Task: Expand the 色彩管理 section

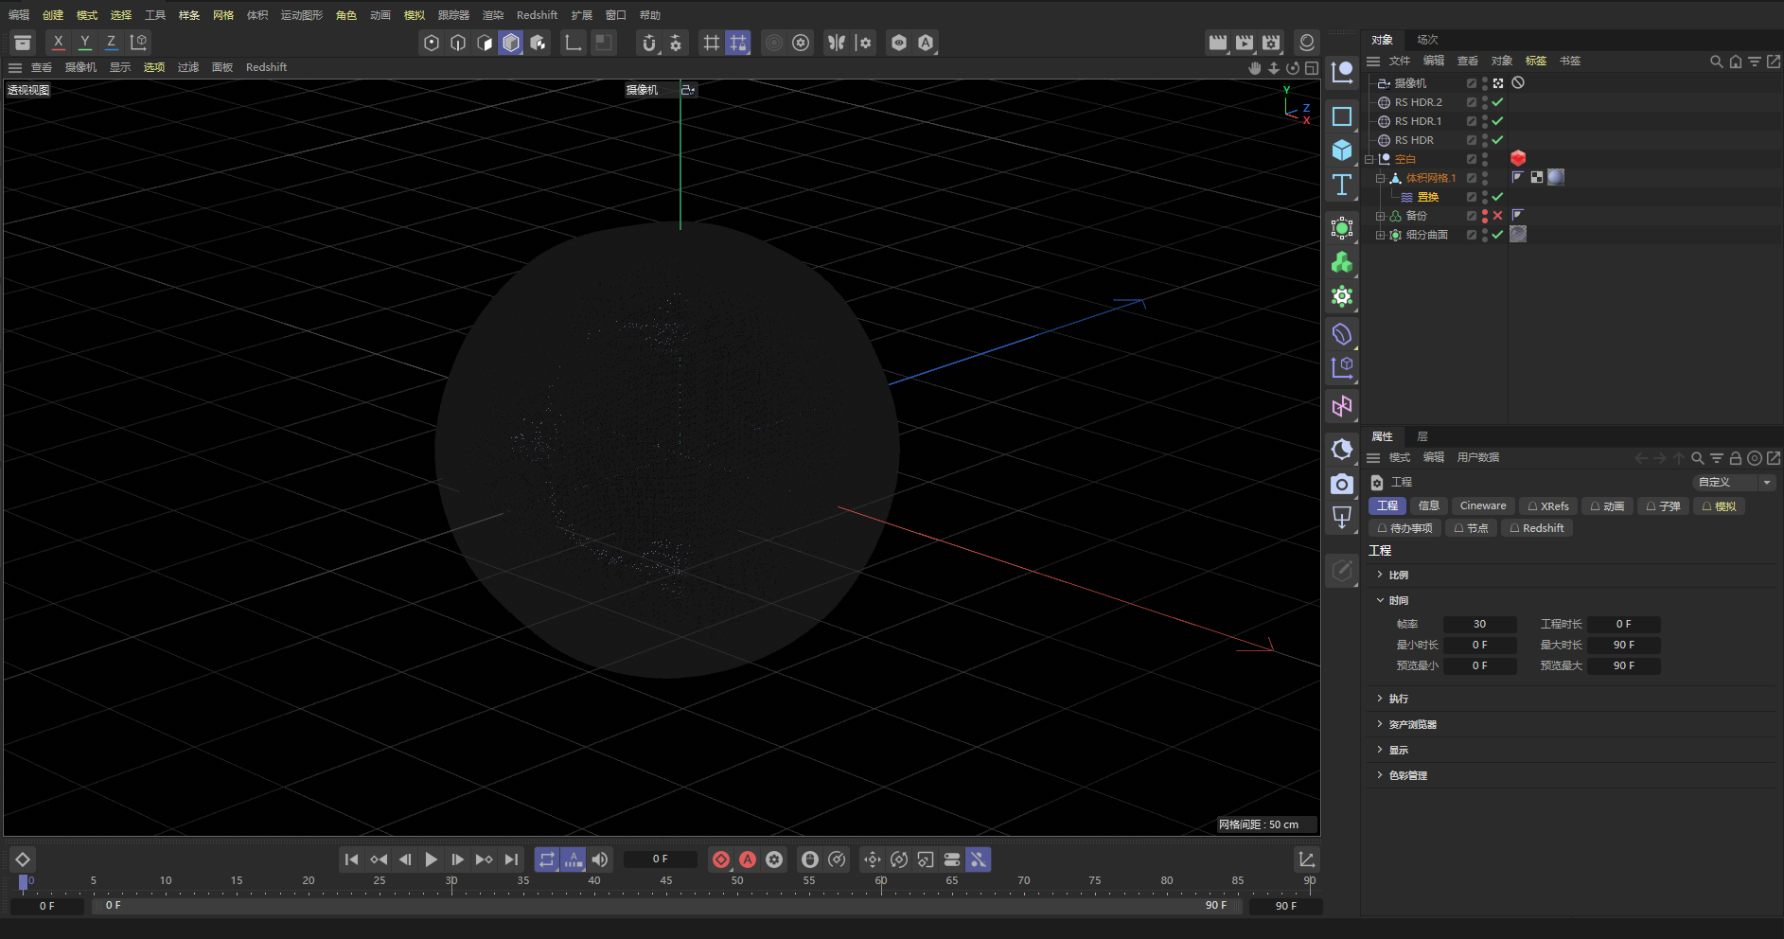Action: click(1380, 775)
